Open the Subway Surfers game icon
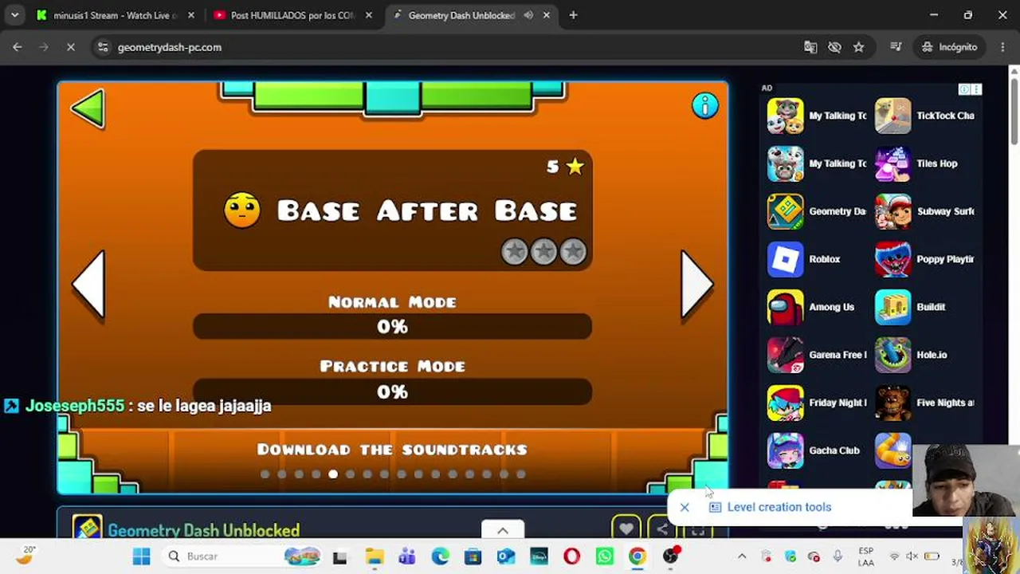The image size is (1020, 574). [x=892, y=211]
